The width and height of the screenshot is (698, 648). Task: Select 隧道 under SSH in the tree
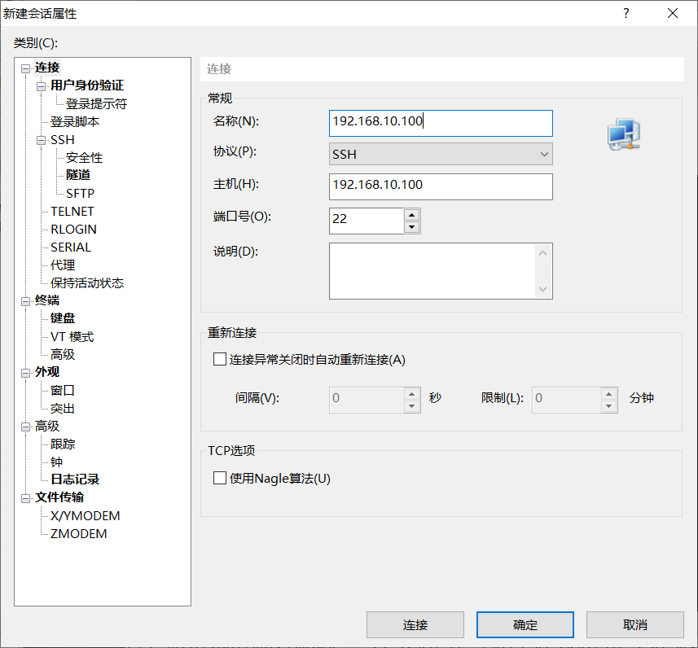[x=77, y=175]
